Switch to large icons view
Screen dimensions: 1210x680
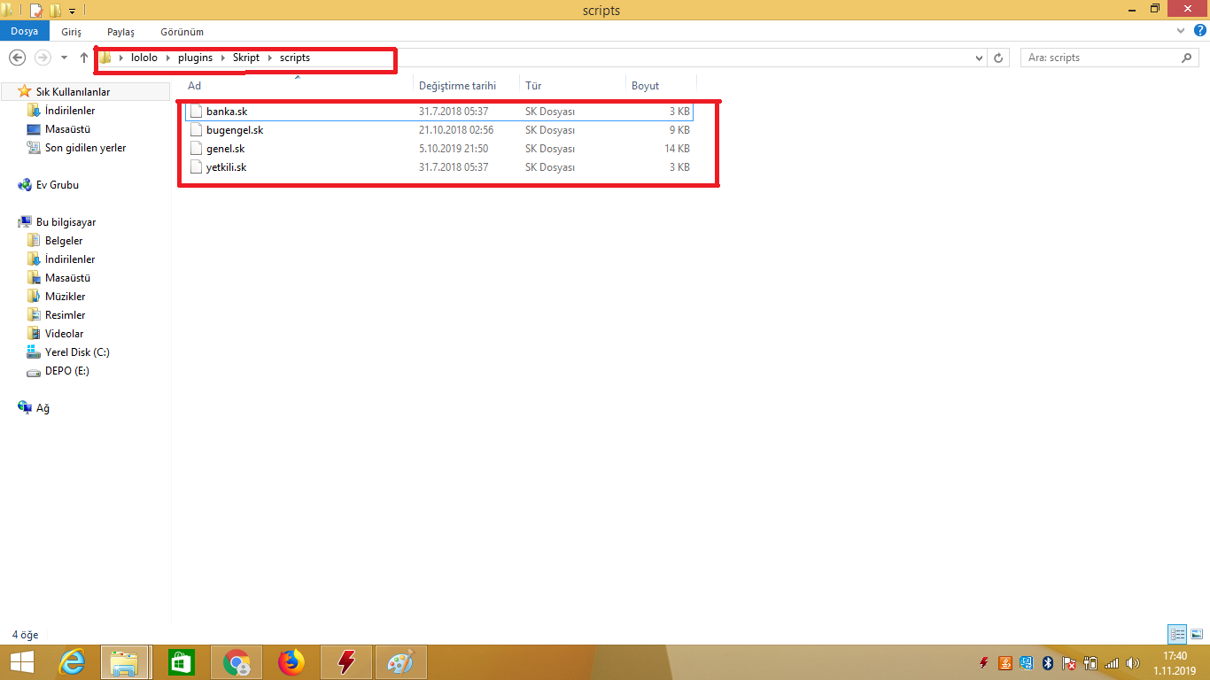point(1196,634)
